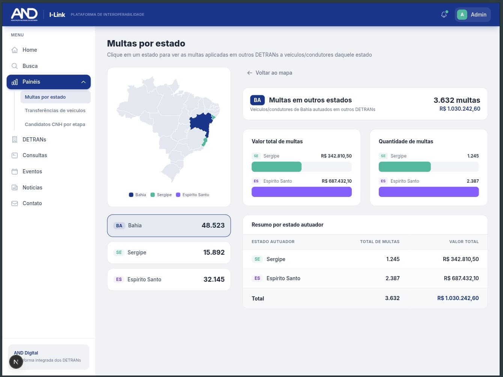Click the dark blue Bahia state on map
The image size is (503, 377).
199,122
